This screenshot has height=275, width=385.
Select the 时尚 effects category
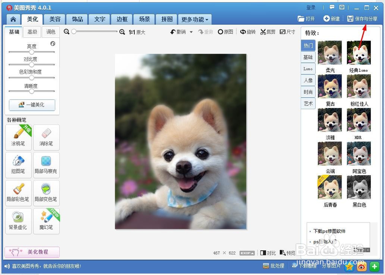point(308,92)
